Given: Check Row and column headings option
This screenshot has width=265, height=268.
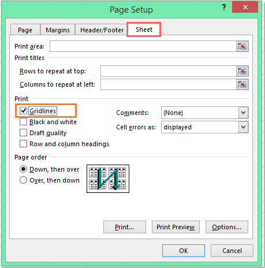Looking at the screenshot, I should [x=23, y=144].
